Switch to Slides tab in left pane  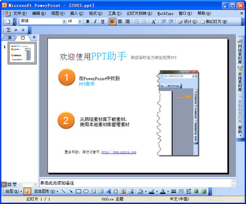23,38
